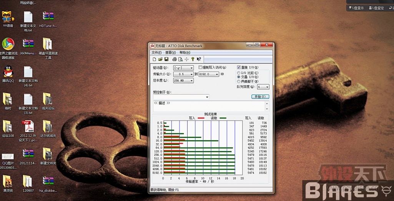Click the New document toolbar icon
The height and width of the screenshot is (201, 394).
pyautogui.click(x=155, y=59)
